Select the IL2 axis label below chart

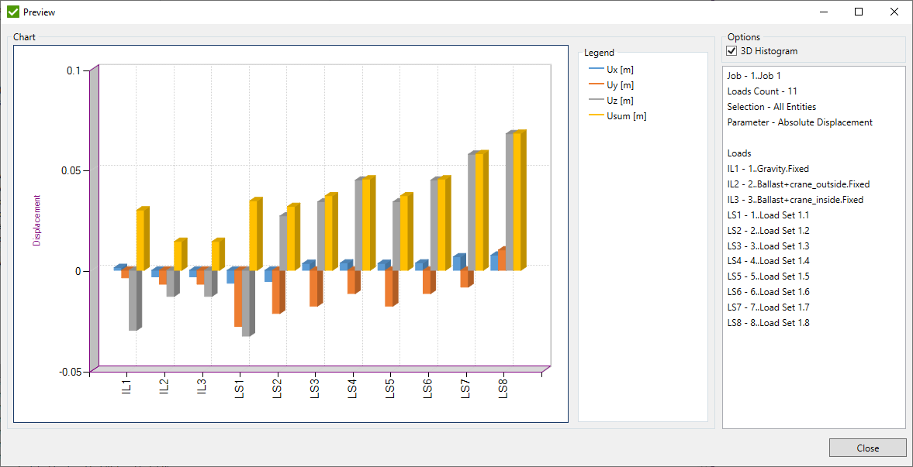click(x=162, y=386)
